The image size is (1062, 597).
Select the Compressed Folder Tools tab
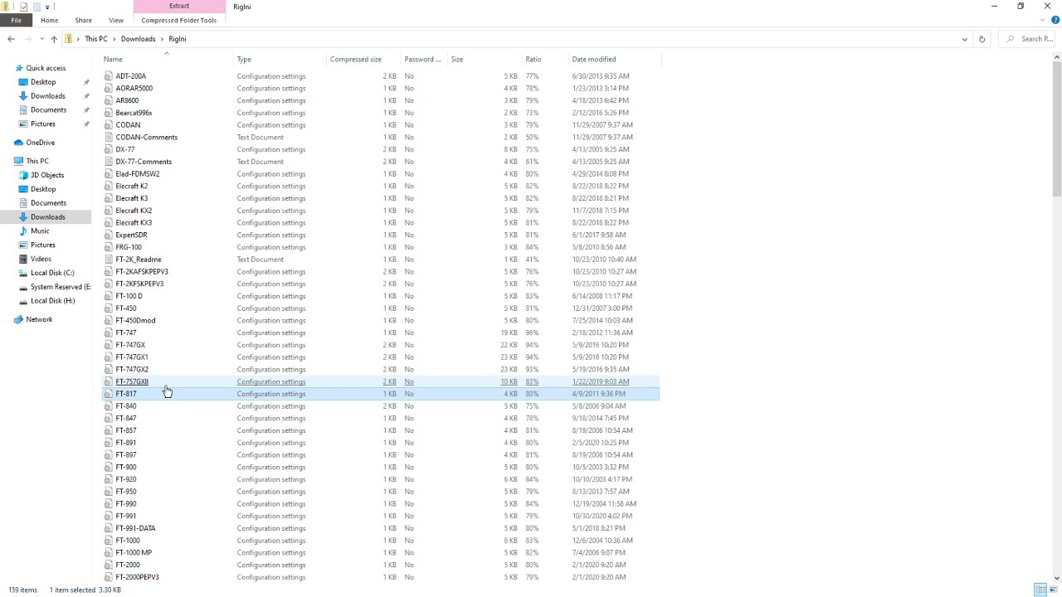click(179, 20)
